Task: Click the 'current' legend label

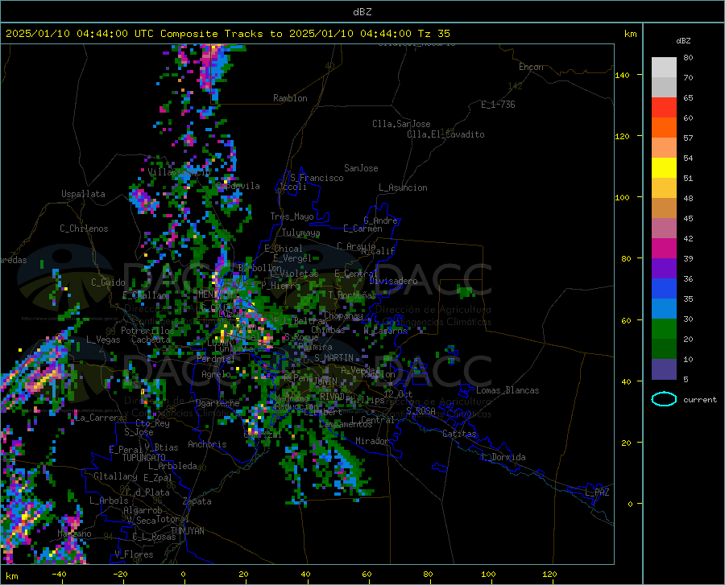Action: [x=699, y=399]
